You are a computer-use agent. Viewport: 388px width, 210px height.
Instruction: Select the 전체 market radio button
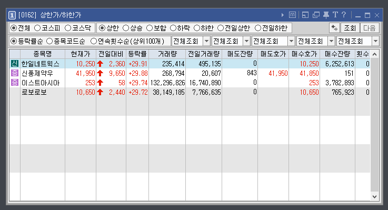[13, 28]
